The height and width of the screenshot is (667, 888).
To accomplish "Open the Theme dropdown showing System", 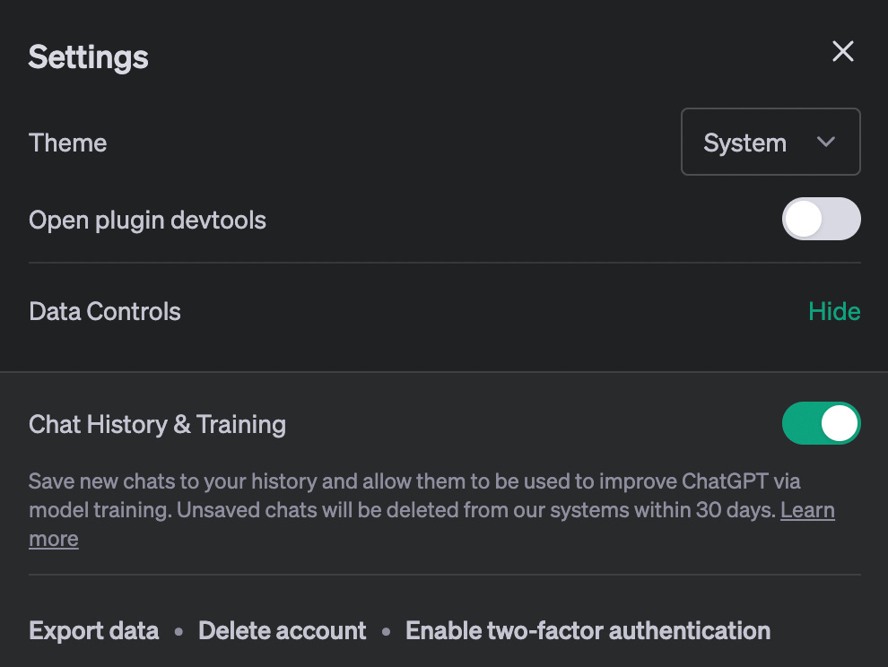I will 770,143.
